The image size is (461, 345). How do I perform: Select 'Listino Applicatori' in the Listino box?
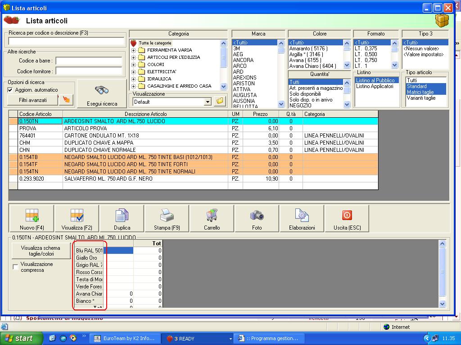point(375,86)
